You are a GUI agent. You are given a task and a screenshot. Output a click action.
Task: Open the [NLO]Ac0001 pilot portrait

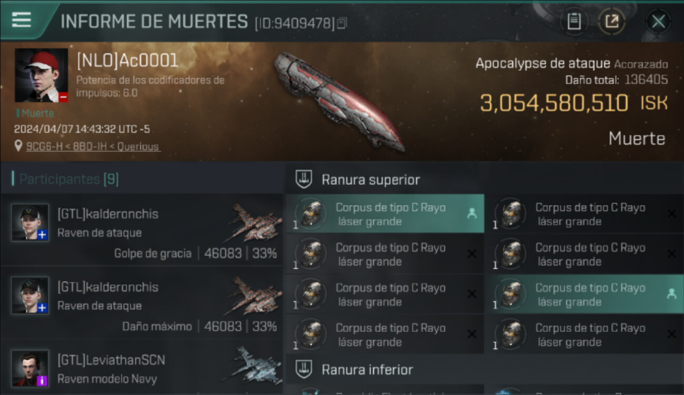tap(42, 75)
